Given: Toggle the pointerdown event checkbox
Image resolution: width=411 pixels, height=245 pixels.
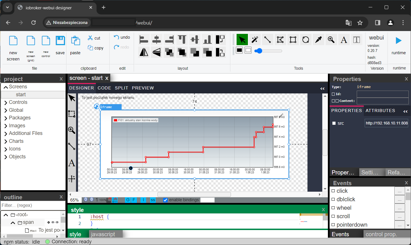Looking at the screenshot, I should (x=333, y=225).
